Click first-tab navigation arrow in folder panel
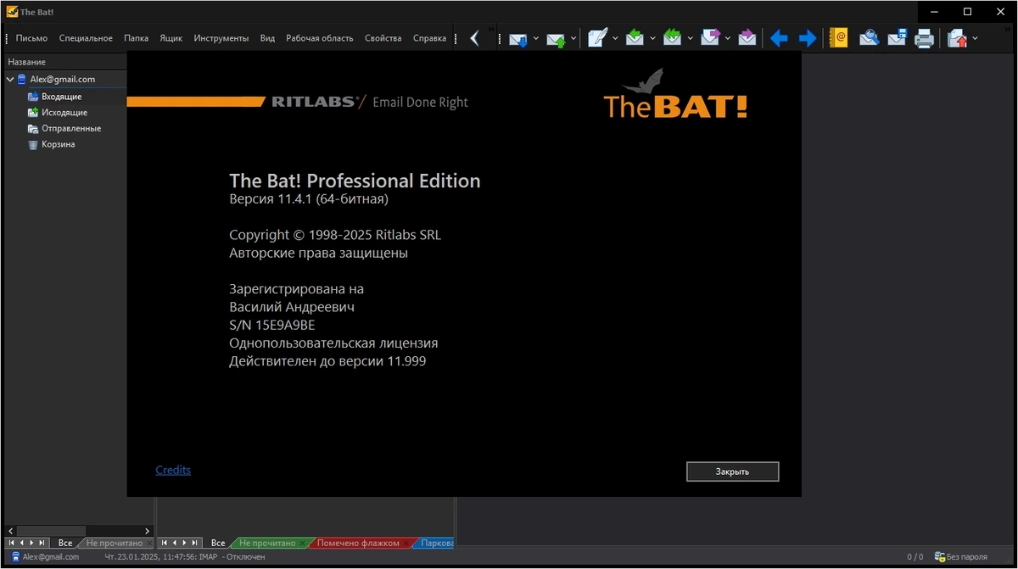The image size is (1018, 569). tap(11, 543)
